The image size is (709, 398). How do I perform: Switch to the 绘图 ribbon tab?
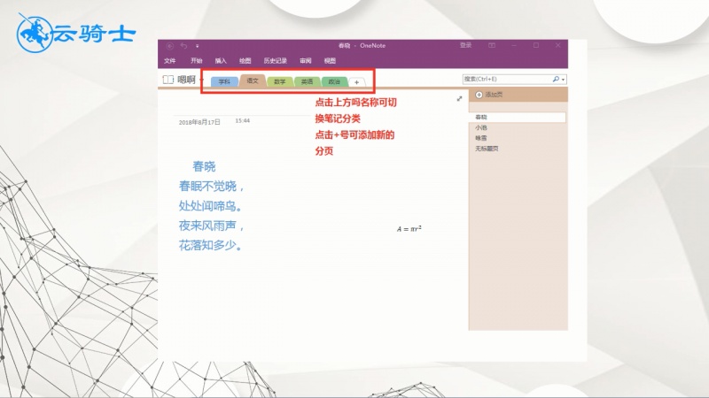tap(245, 61)
